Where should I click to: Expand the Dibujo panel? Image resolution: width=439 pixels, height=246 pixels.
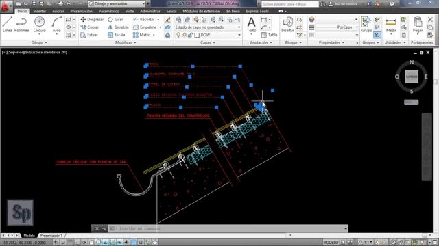[x=39, y=42]
